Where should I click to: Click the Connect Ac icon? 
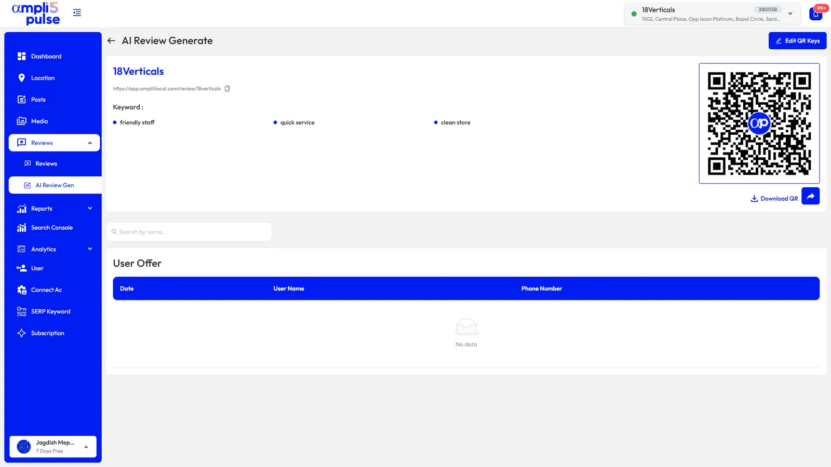click(21, 290)
